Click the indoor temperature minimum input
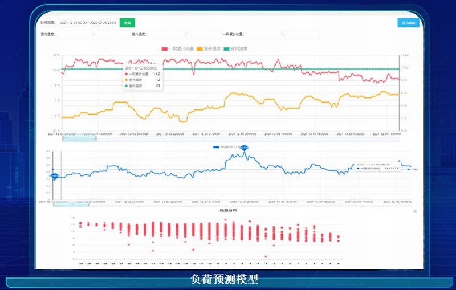This screenshot has height=290, width=456. coord(76,35)
